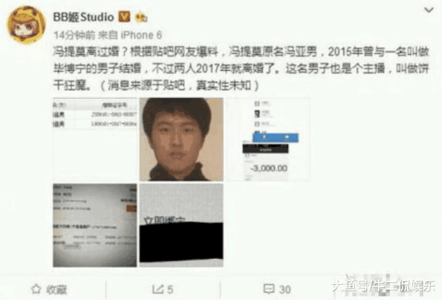Open the certificate number table thumbnail
The height and width of the screenshot is (300, 442).
click(x=95, y=140)
